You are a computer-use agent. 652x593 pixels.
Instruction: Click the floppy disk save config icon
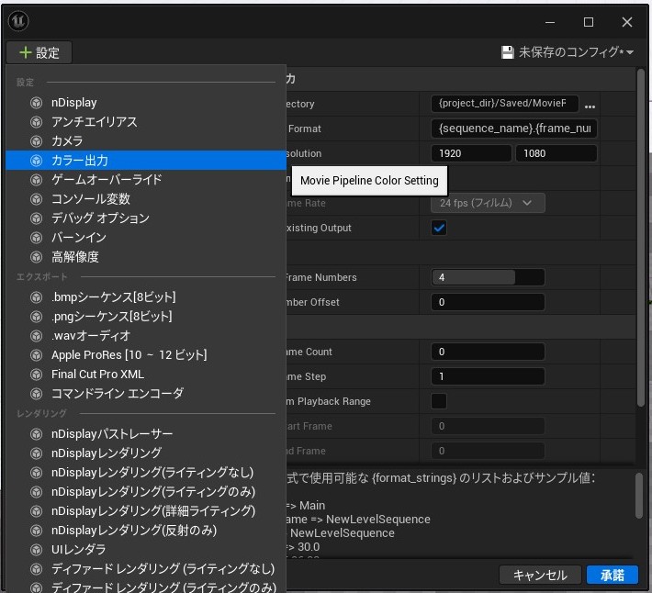(x=507, y=52)
